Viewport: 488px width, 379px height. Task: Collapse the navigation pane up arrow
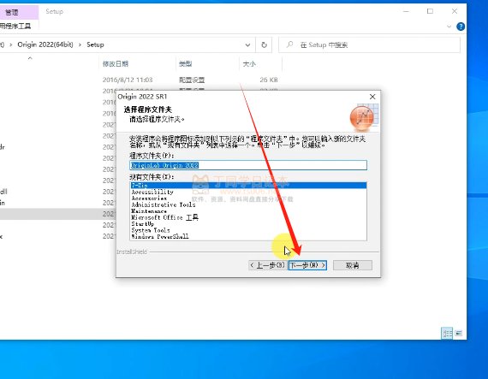pos(30,58)
